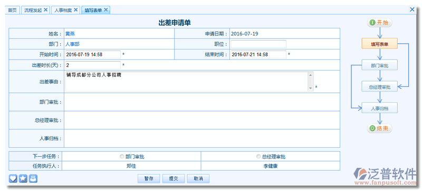Click the 出差事由 text area
422x191 pixels.
point(189,82)
